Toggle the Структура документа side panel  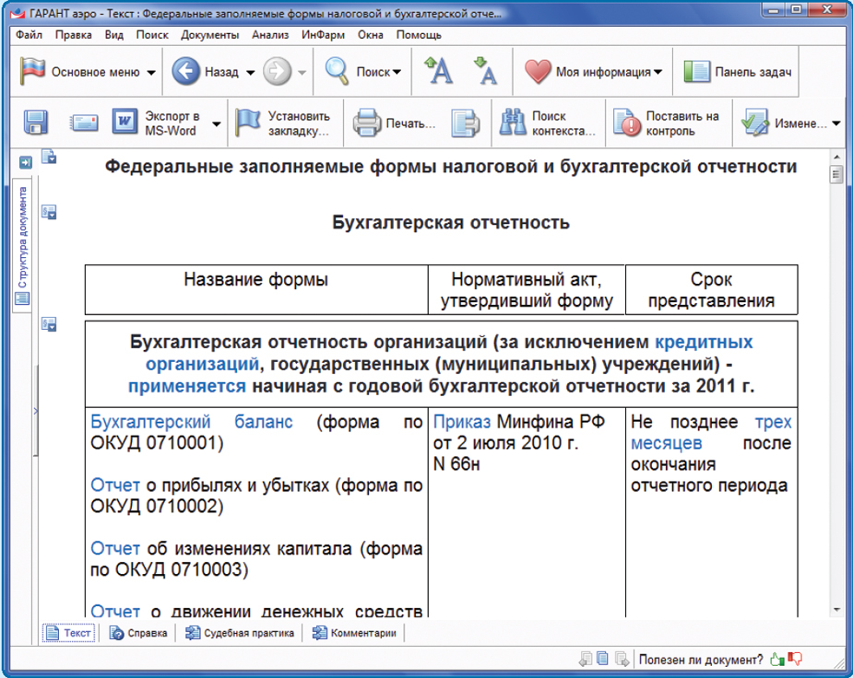pos(23,241)
